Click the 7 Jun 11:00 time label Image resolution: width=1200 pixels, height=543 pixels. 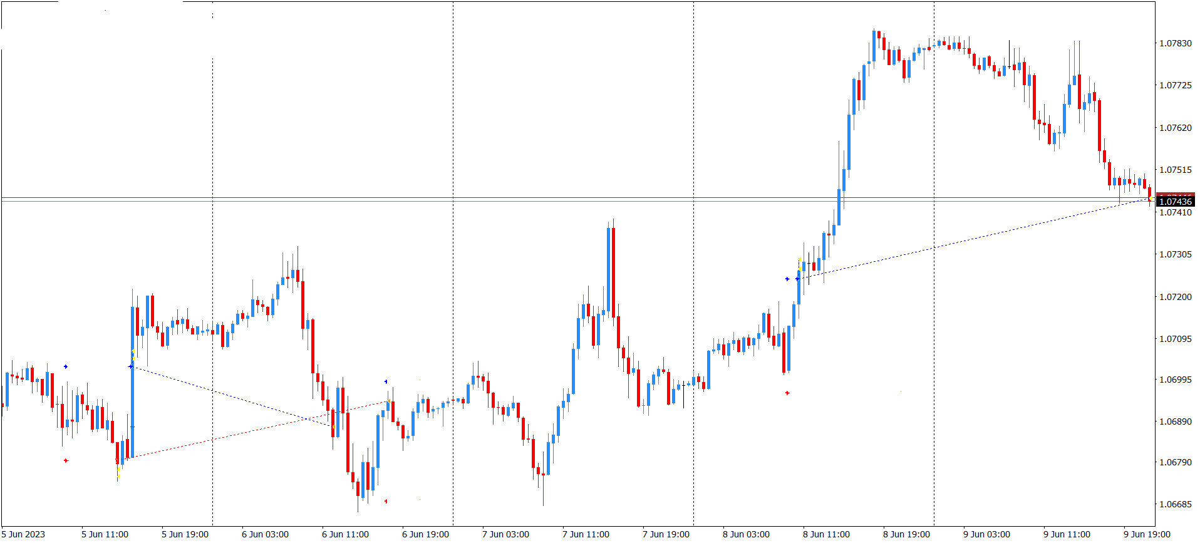tap(586, 534)
